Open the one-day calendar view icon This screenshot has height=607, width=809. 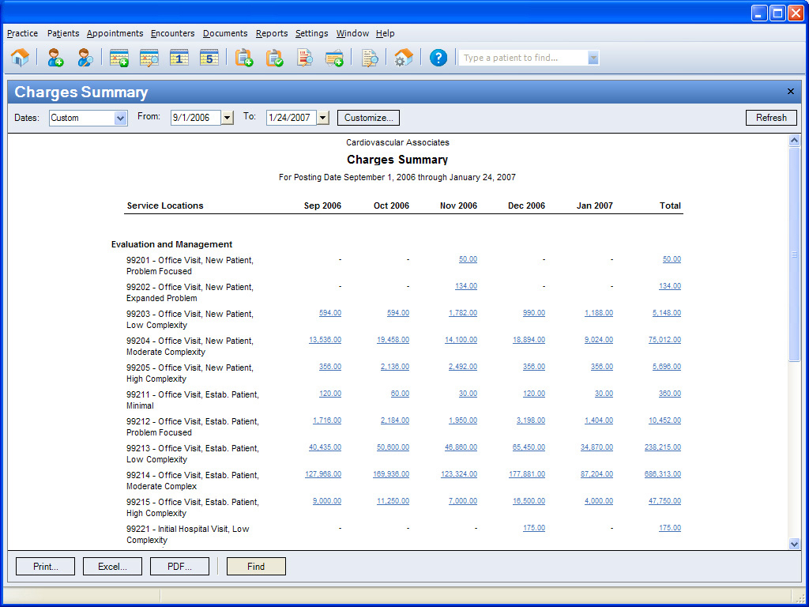point(179,57)
